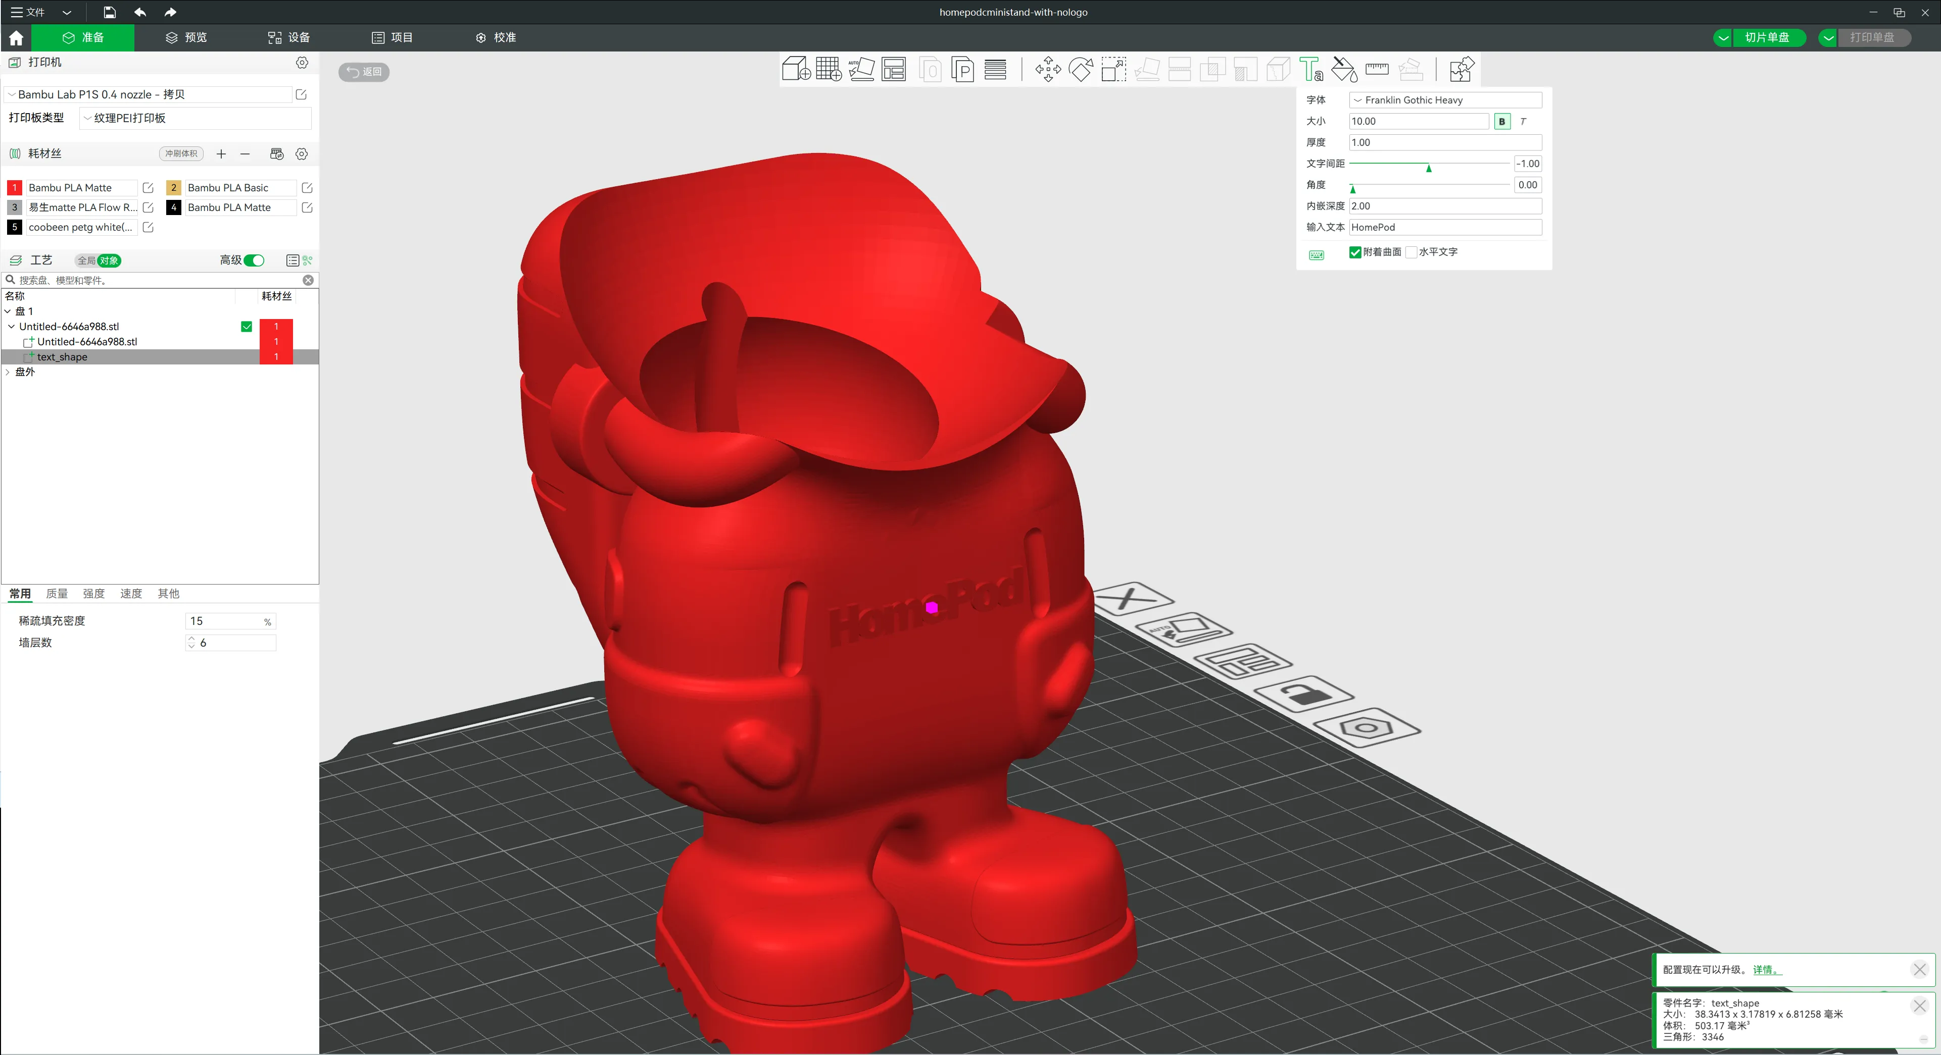Image resolution: width=1941 pixels, height=1055 pixels.
Task: Open the 强度 settings tab
Action: click(x=93, y=594)
